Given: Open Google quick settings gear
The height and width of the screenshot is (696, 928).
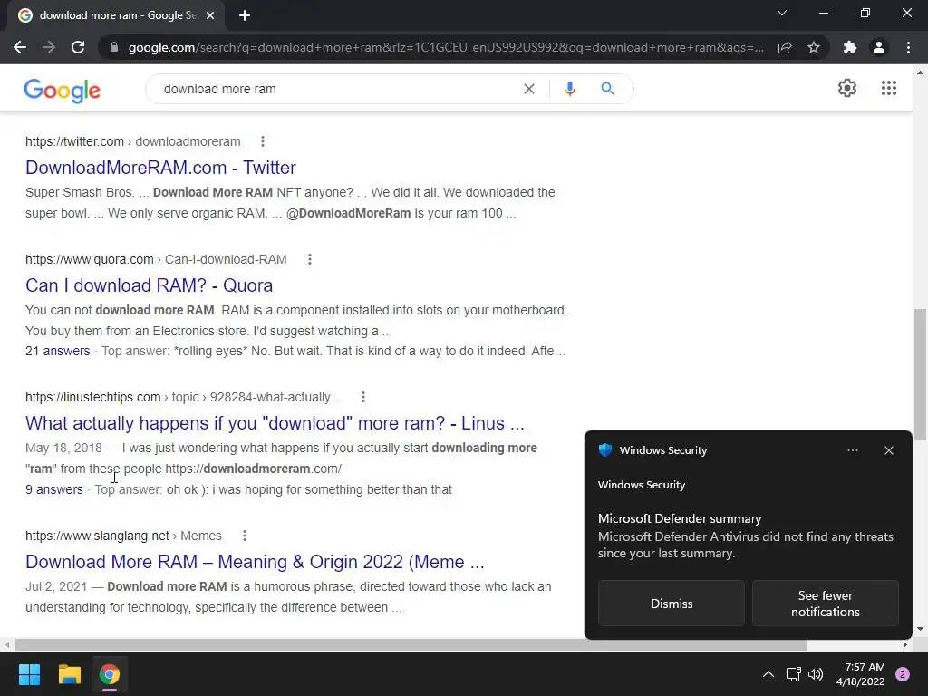Looking at the screenshot, I should click(x=847, y=88).
